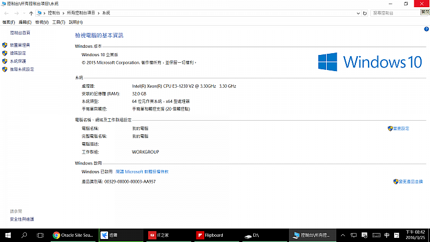
Task: Switch to D:\ explorer taskbar window
Action: [264, 235]
